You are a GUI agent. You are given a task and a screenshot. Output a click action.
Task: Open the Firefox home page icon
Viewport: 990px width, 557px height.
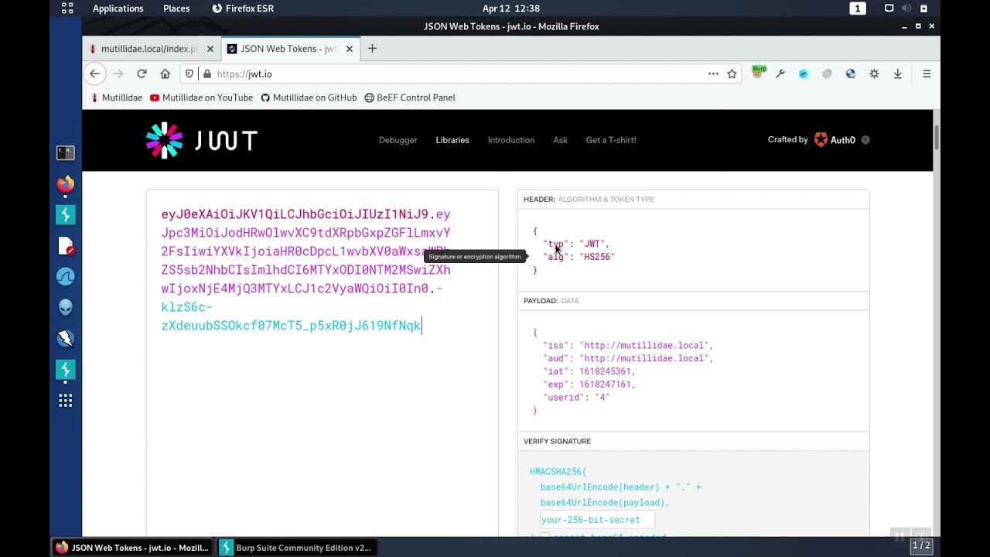tap(165, 73)
